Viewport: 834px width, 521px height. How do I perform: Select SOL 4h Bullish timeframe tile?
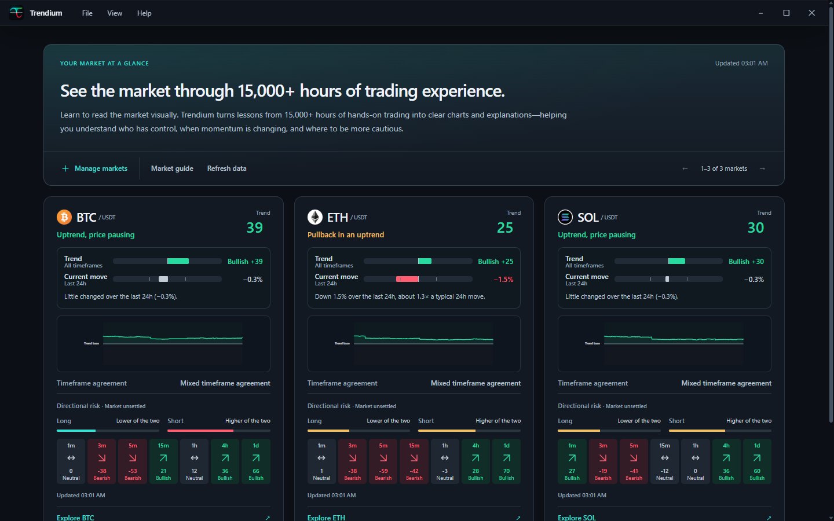point(726,461)
